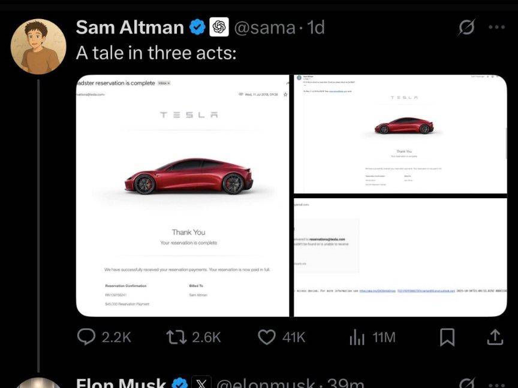
Task: Click the blue verified badge beside Sam Altman
Action: click(x=197, y=27)
